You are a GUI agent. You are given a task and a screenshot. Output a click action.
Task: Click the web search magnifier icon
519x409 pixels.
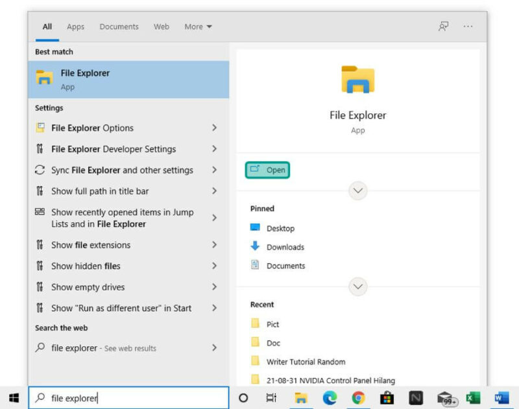40,347
